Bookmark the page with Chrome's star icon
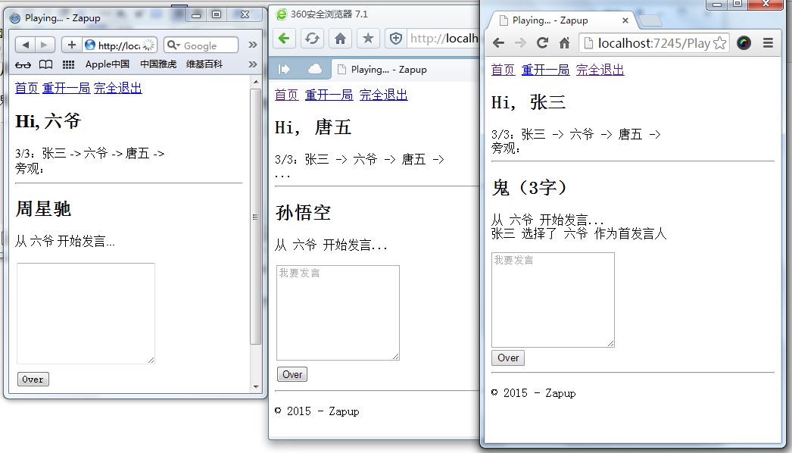 coord(720,43)
